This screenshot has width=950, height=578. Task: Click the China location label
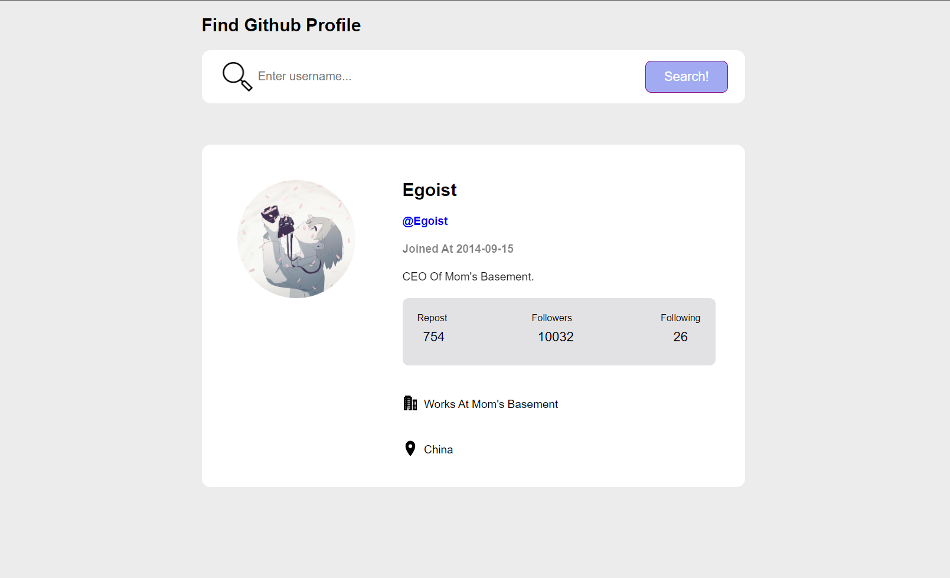[x=438, y=449]
